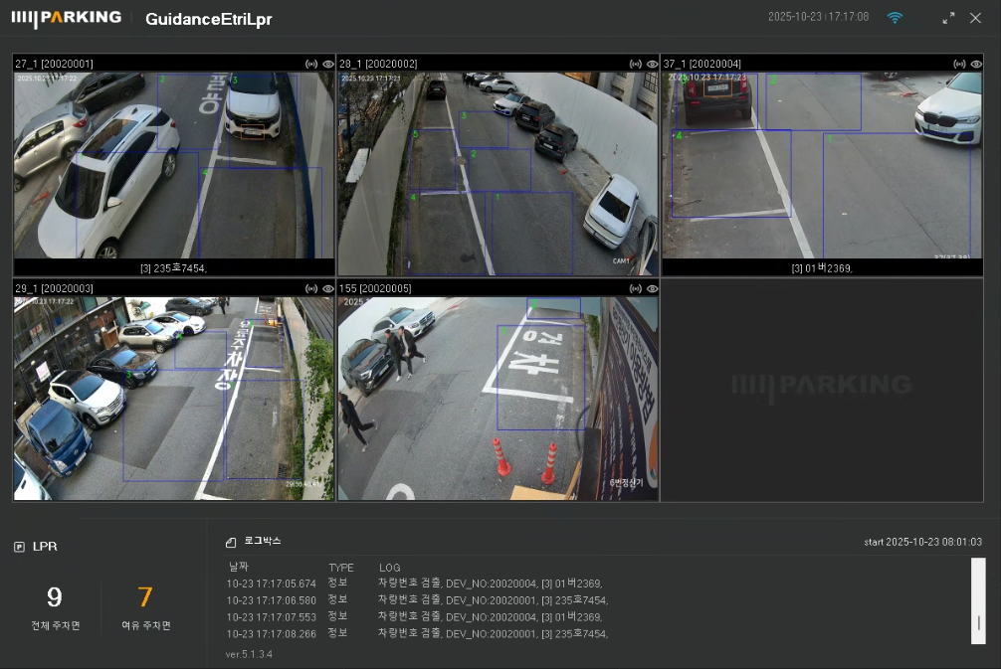
Task: Click the signal icon on camera 37_1
Action: [959, 64]
